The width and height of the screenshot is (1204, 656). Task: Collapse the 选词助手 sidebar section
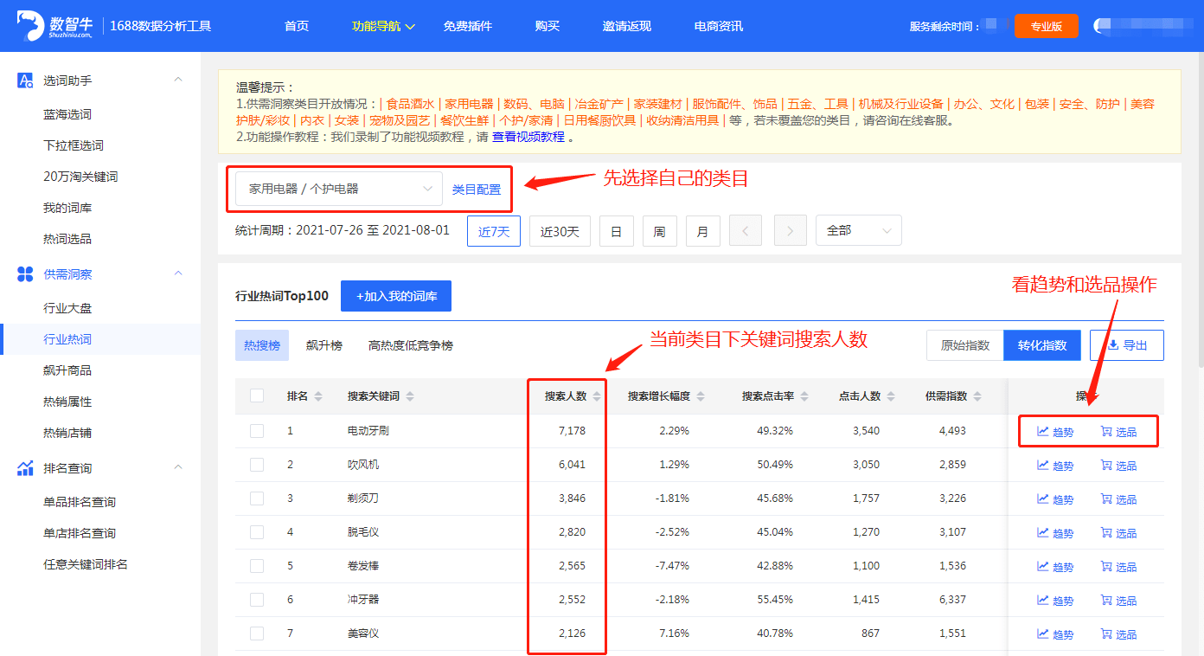[178, 80]
